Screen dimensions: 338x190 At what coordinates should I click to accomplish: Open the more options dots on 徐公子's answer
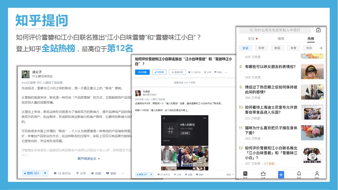[x=123, y=173]
